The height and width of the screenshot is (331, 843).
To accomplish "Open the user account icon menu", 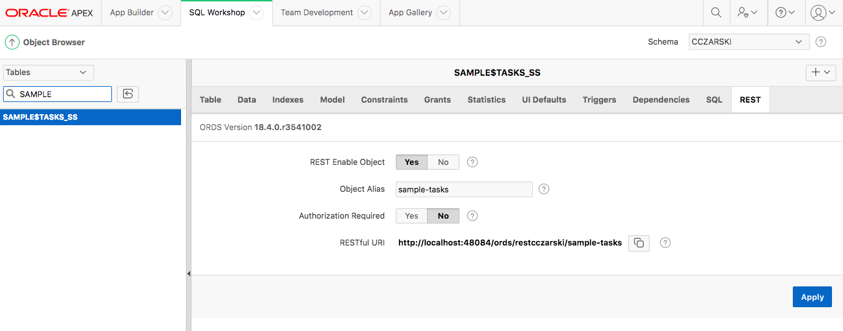I will (x=823, y=12).
